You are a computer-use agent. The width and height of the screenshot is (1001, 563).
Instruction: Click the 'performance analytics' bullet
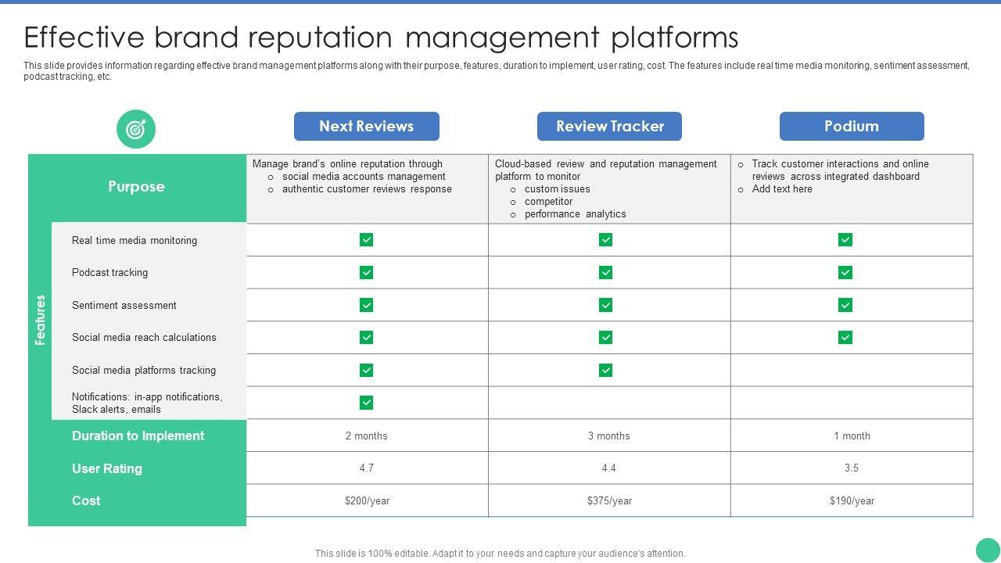[x=576, y=214]
